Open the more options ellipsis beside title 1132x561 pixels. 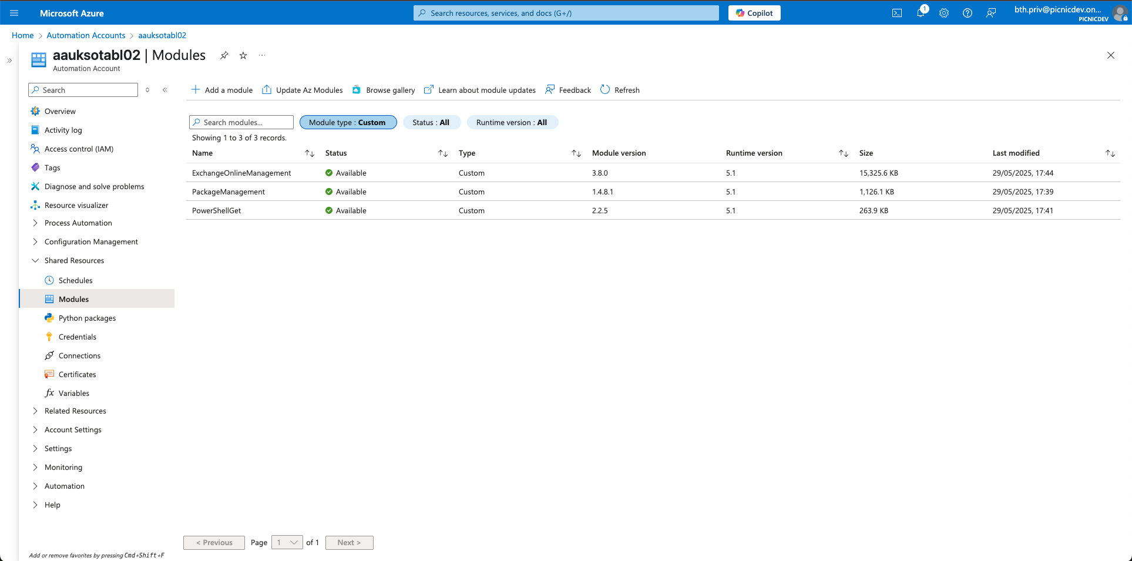tap(262, 55)
